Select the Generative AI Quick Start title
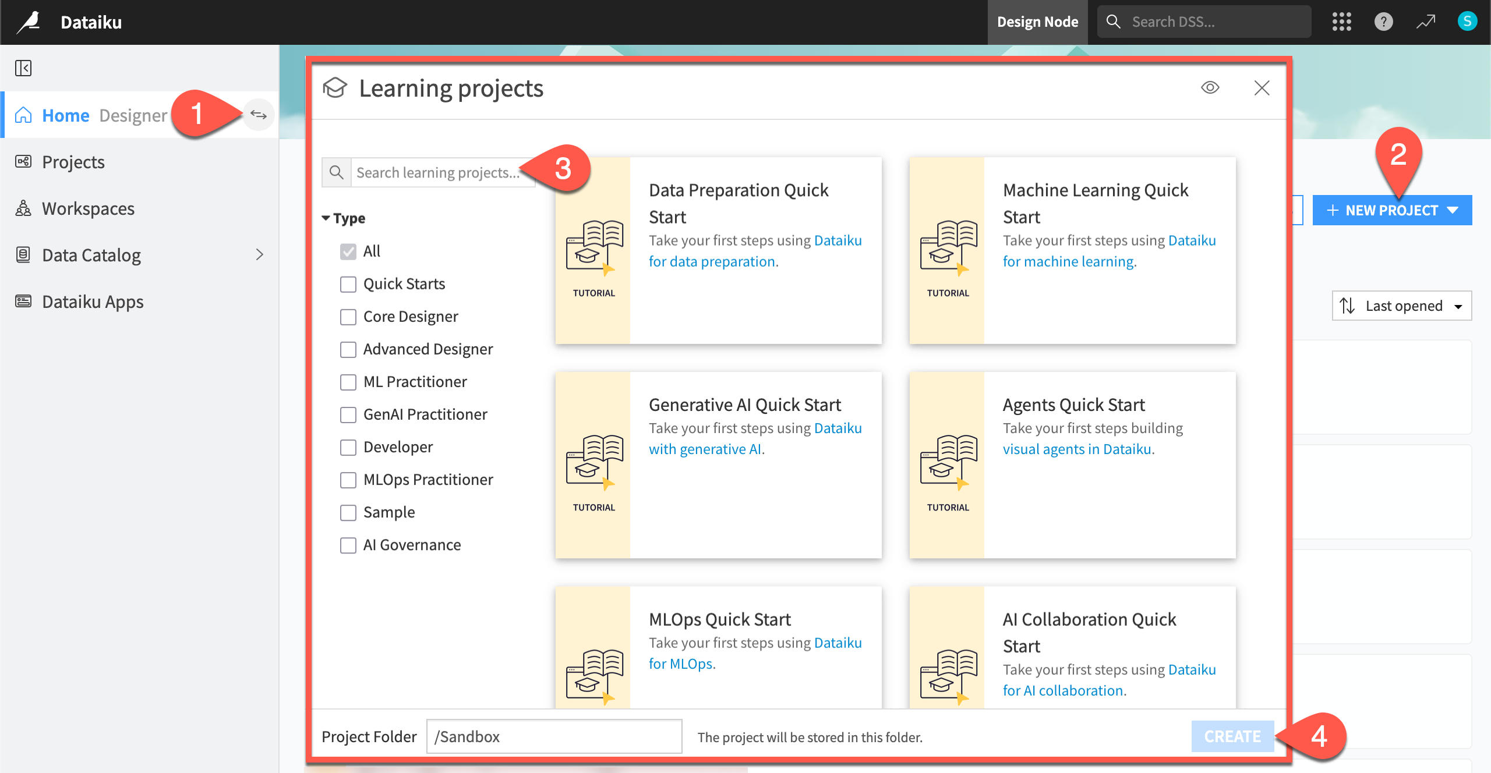 745,405
